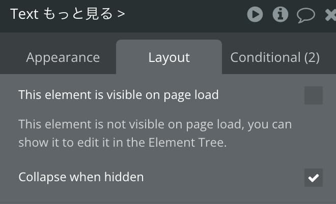336x204 pixels.
Task: Click the not-visible-on-page-load hint paragraph
Action: pyautogui.click(x=155, y=133)
